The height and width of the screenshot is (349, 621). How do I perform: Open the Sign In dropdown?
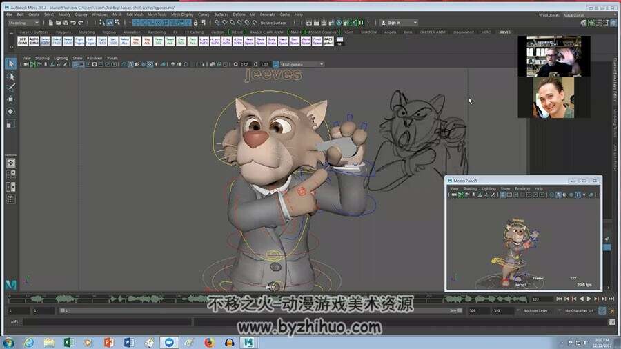pyautogui.click(x=400, y=23)
